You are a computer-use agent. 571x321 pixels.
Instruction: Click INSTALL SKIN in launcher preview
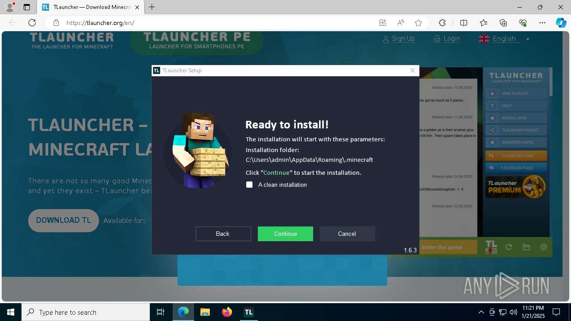pyautogui.click(x=516, y=118)
